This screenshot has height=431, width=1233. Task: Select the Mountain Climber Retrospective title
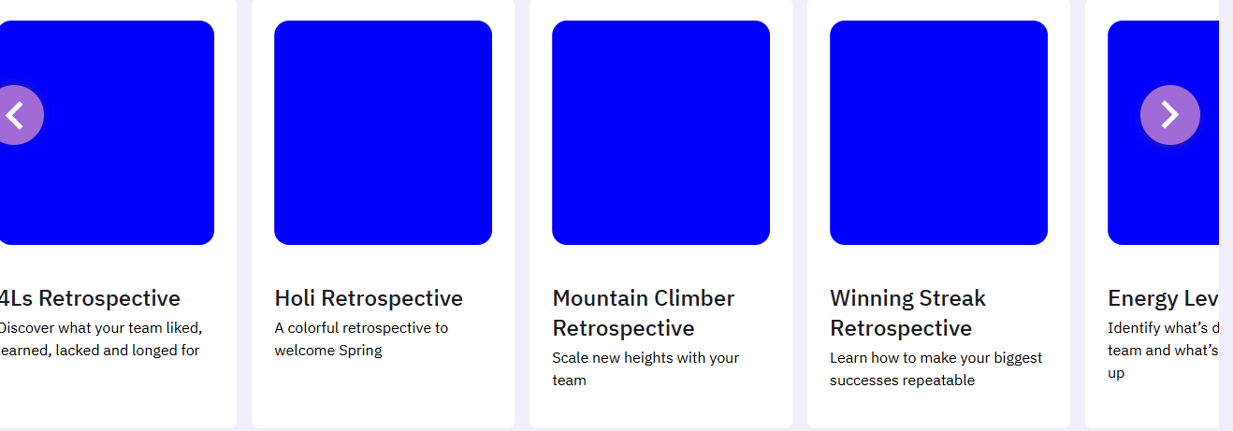coord(644,313)
